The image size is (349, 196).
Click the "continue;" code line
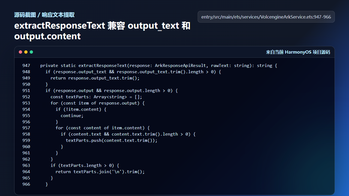(x=72, y=116)
